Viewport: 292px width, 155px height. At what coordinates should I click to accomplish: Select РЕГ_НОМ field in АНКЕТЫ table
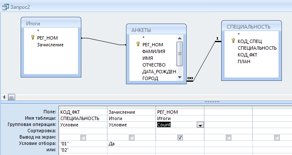click(x=153, y=45)
